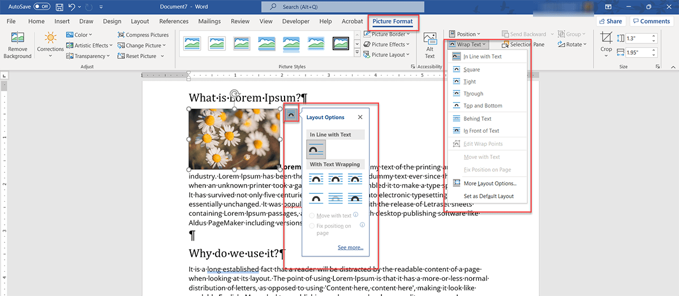The image size is (679, 296).
Task: Open the Selection Pane
Action: click(522, 44)
